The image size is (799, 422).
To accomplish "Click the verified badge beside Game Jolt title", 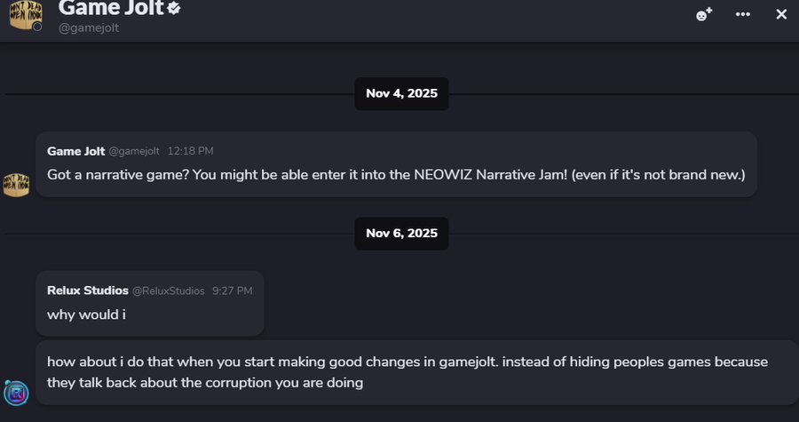I will [x=176, y=8].
